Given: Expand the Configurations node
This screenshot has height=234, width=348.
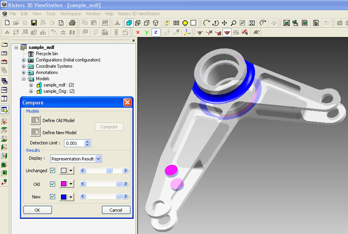Looking at the screenshot, I should click(23, 60).
